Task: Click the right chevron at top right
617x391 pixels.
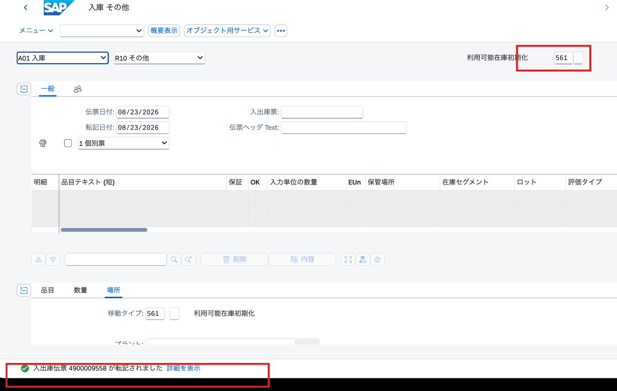Action: point(607,7)
